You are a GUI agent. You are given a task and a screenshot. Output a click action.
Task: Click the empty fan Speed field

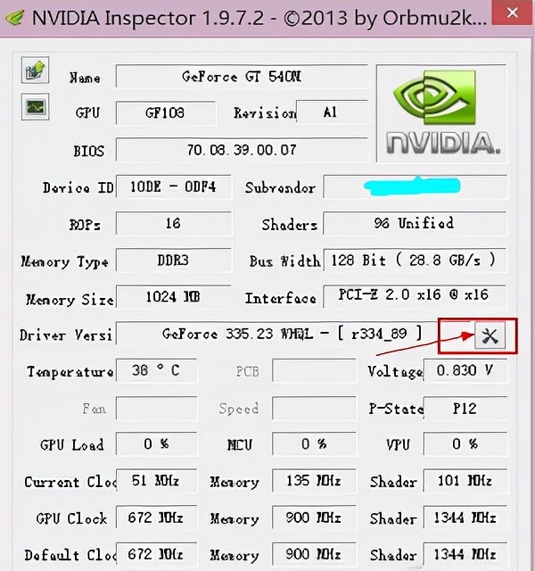click(x=314, y=409)
